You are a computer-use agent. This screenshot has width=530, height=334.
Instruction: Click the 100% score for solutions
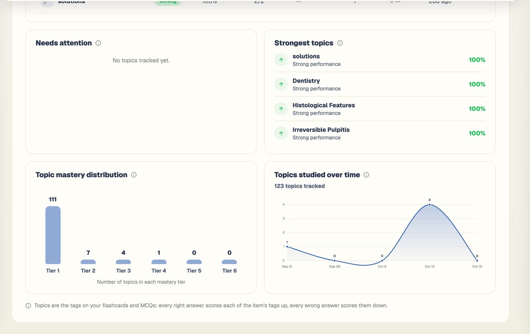tap(477, 60)
